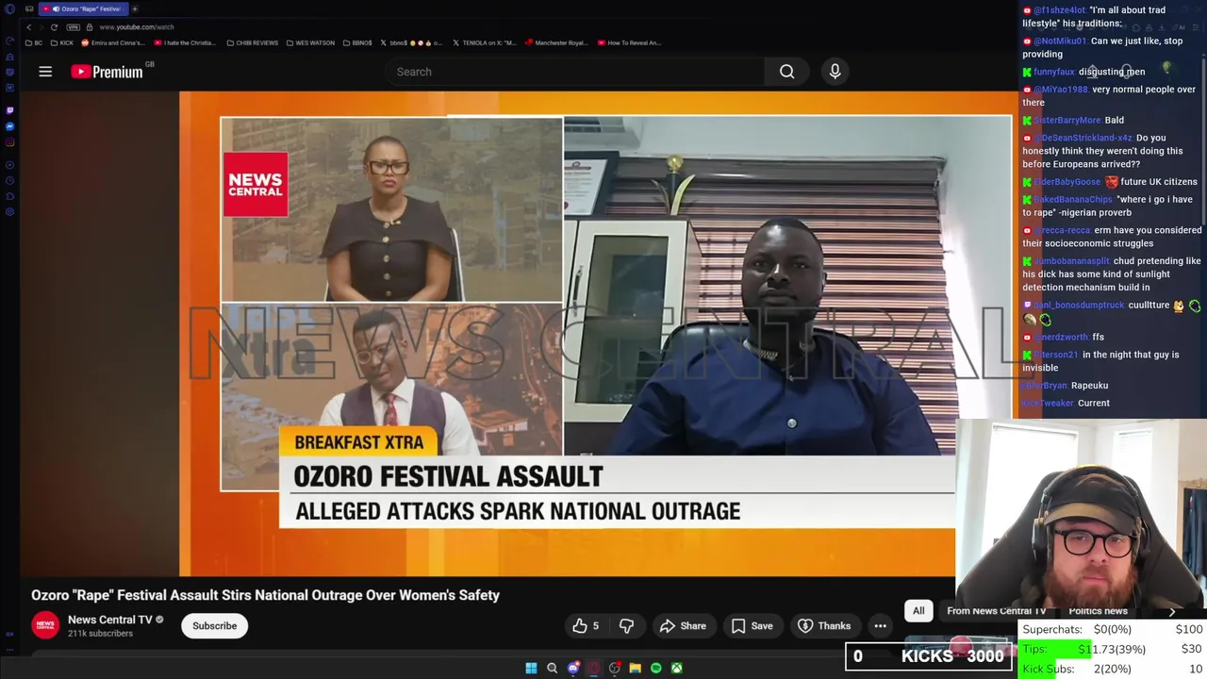Open browser sidebar settings gear
Image resolution: width=1207 pixels, height=679 pixels.
(x=10, y=212)
